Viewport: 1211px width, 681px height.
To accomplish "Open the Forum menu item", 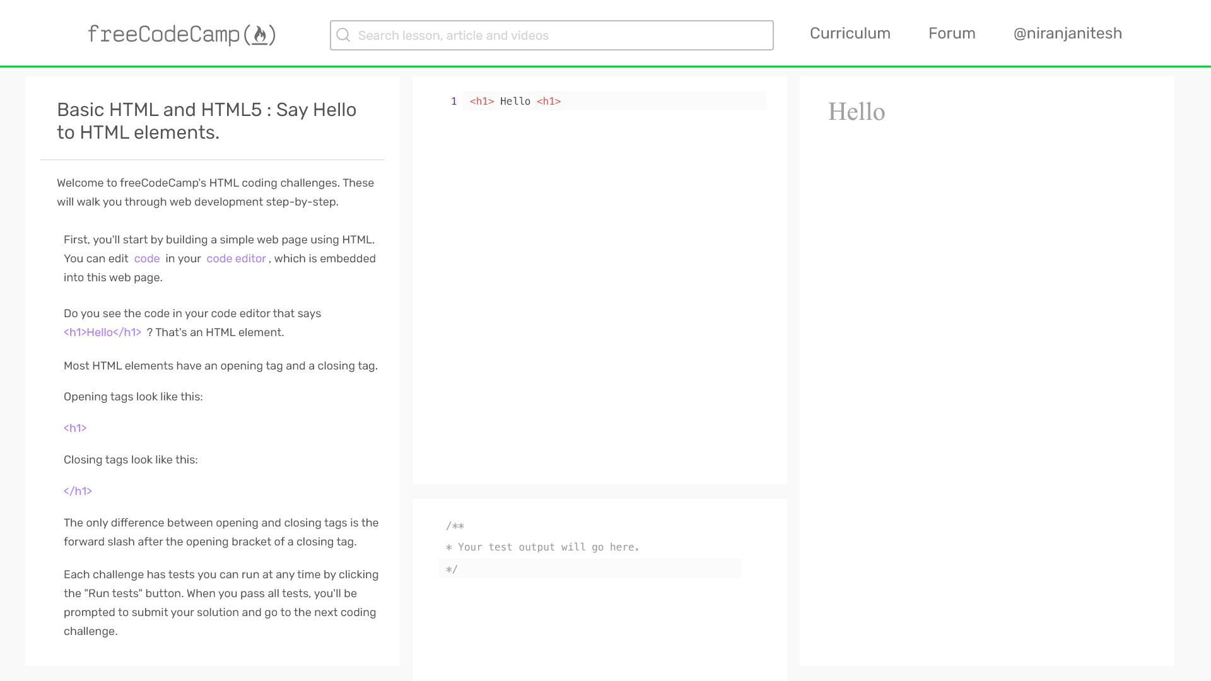I will pos(951,33).
